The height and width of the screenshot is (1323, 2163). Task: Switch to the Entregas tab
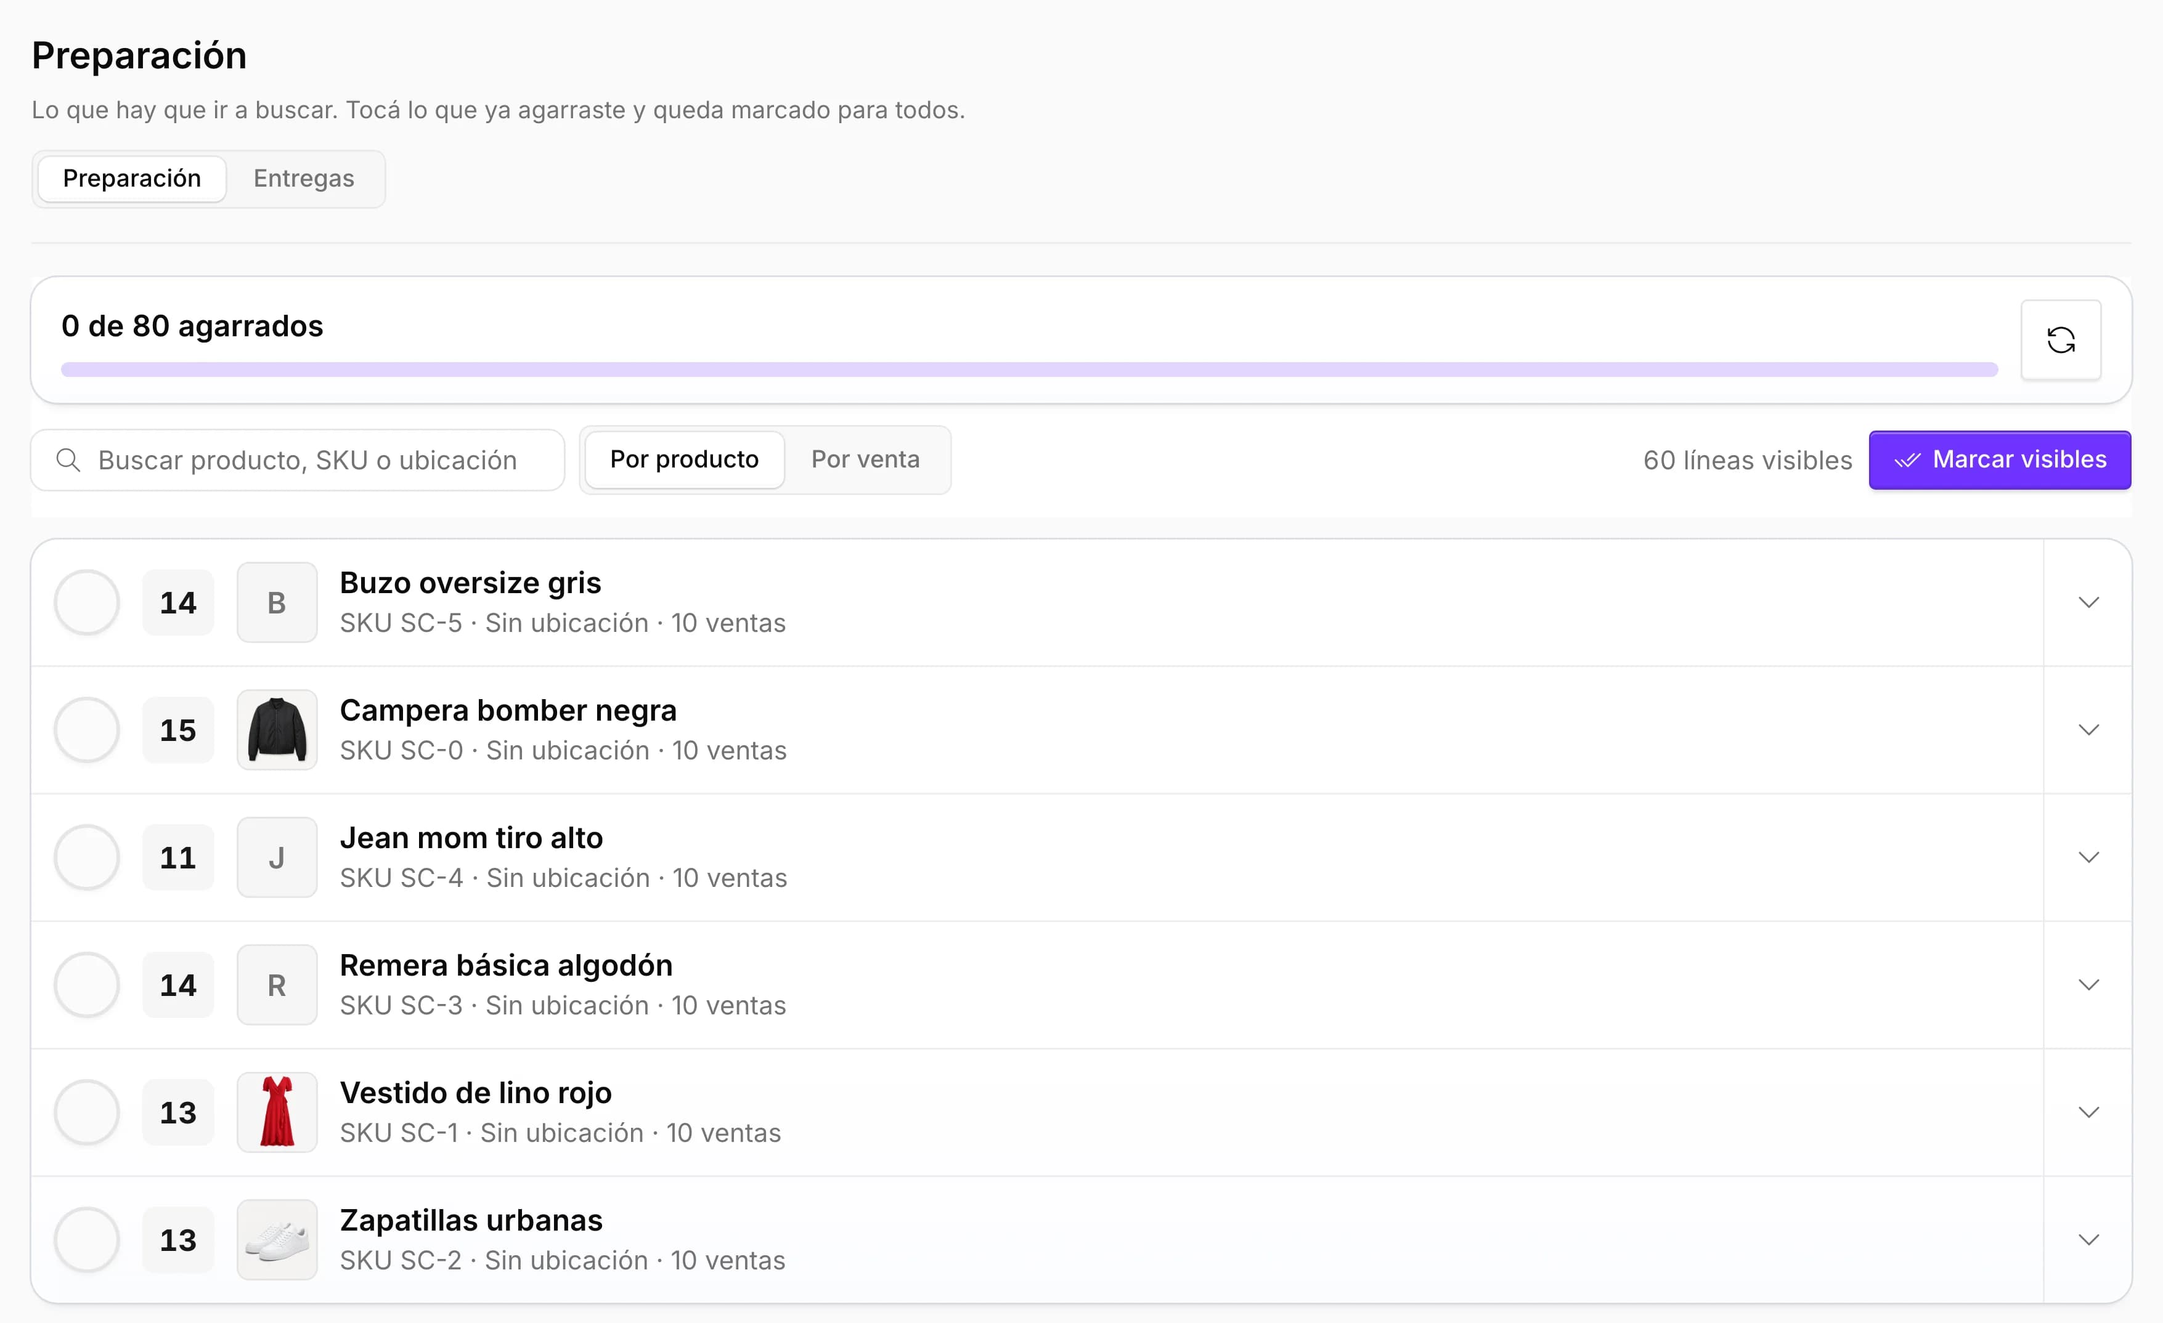304,178
